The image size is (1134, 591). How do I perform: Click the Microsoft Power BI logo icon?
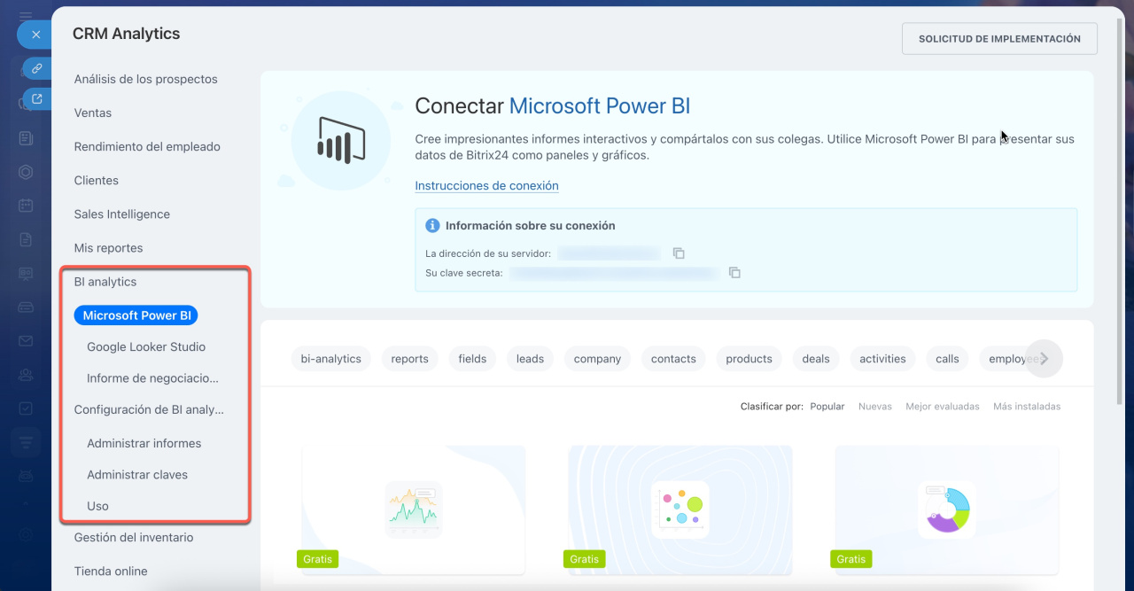tap(341, 141)
